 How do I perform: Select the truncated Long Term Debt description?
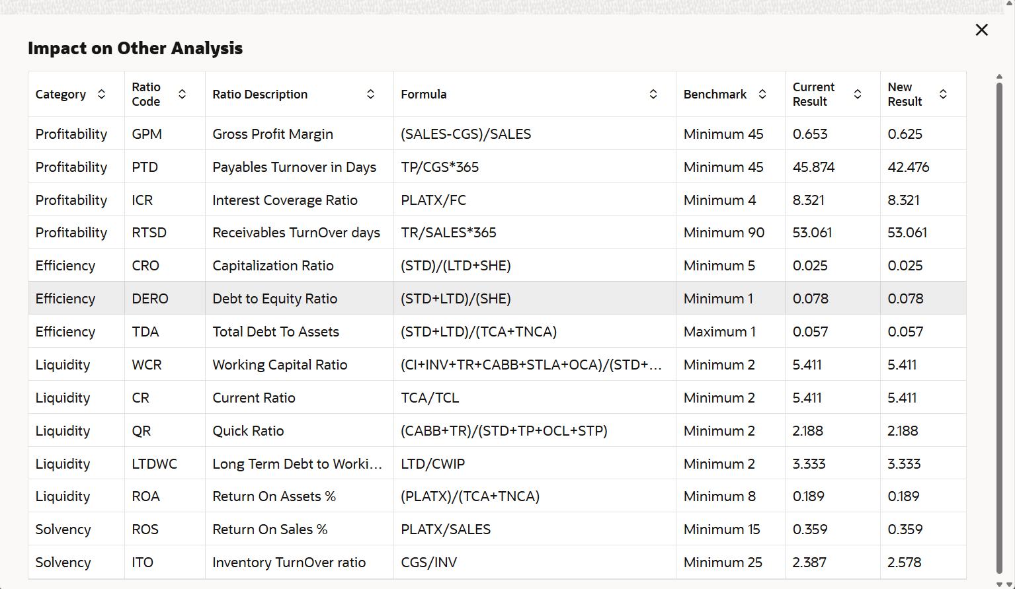tap(298, 464)
